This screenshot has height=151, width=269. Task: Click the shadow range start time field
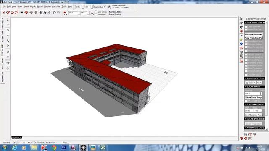coord(249,111)
